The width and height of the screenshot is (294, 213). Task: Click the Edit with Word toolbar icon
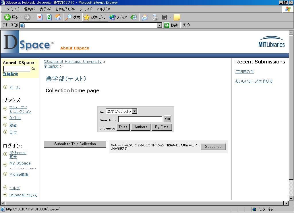coord(165,17)
